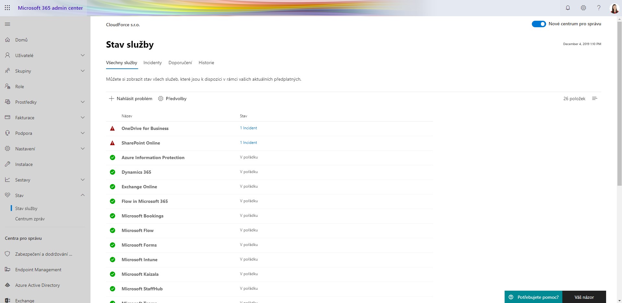Switch to the Historie tab
Viewport: 622px width, 303px height.
206,63
